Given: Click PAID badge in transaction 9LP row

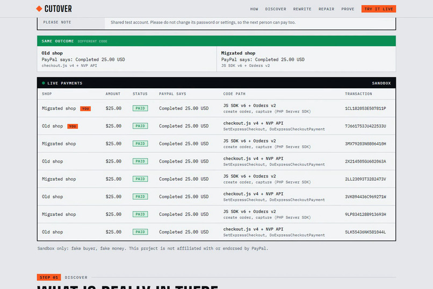Looking at the screenshot, I should [x=140, y=214].
